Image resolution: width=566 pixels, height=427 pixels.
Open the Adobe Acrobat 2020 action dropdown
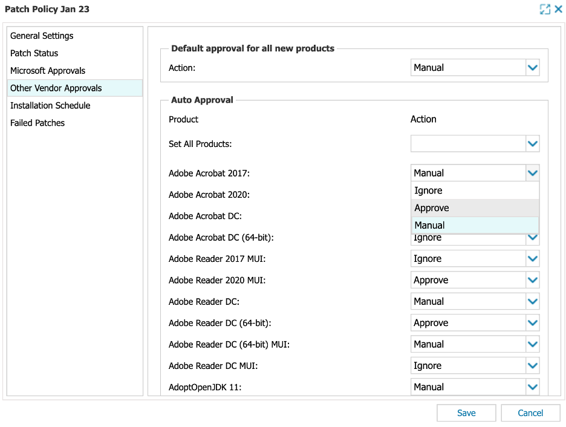(x=532, y=195)
